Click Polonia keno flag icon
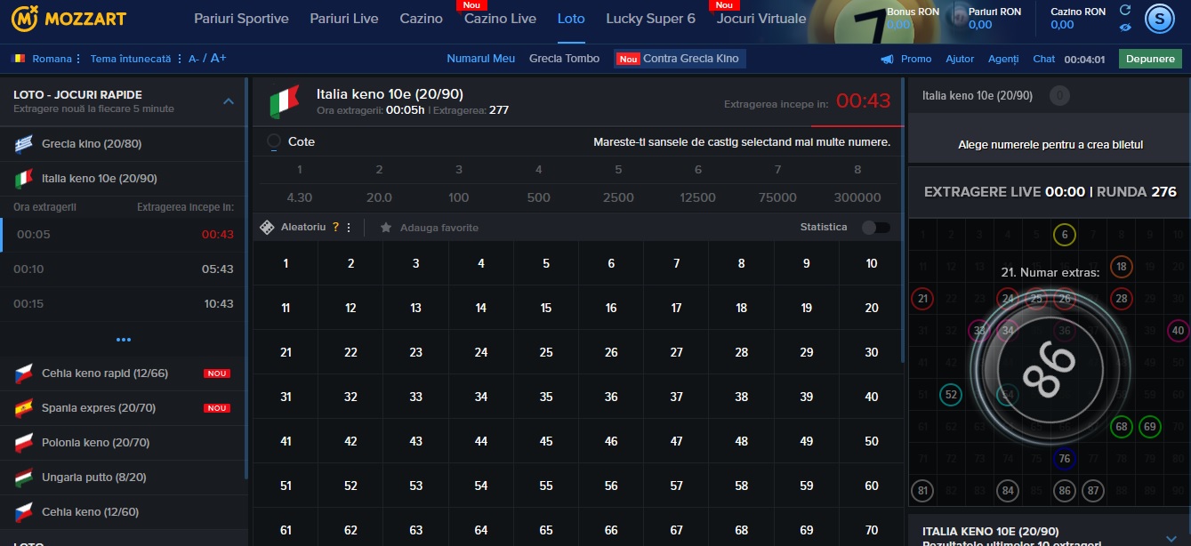The width and height of the screenshot is (1191, 546). [24, 443]
